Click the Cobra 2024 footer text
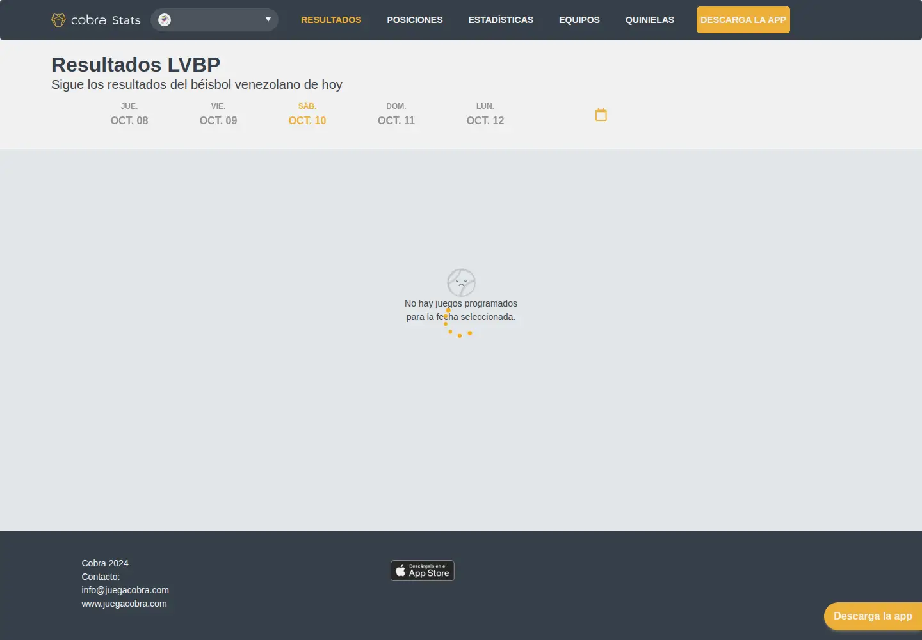922x640 pixels. pos(105,563)
